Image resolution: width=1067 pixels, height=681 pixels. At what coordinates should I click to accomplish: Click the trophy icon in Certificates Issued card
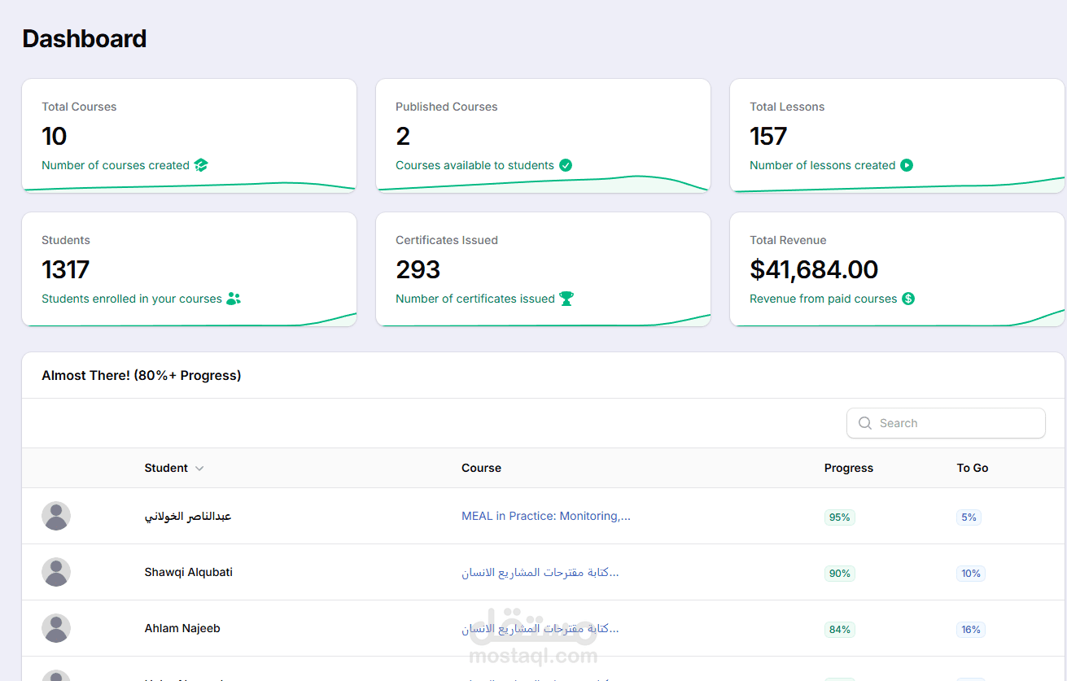point(566,299)
